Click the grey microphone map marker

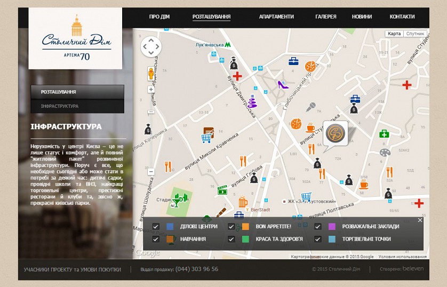310,107
